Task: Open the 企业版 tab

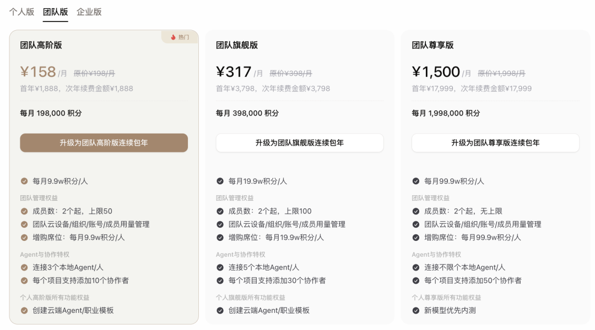Action: pos(89,12)
